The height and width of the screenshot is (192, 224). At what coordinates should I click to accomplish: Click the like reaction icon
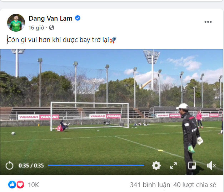click(12, 185)
